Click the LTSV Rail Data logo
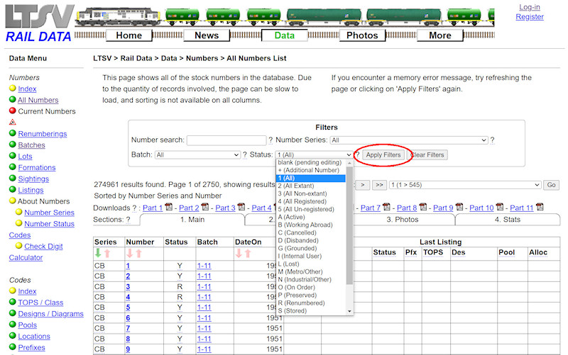The height and width of the screenshot is (355, 568). [39, 23]
